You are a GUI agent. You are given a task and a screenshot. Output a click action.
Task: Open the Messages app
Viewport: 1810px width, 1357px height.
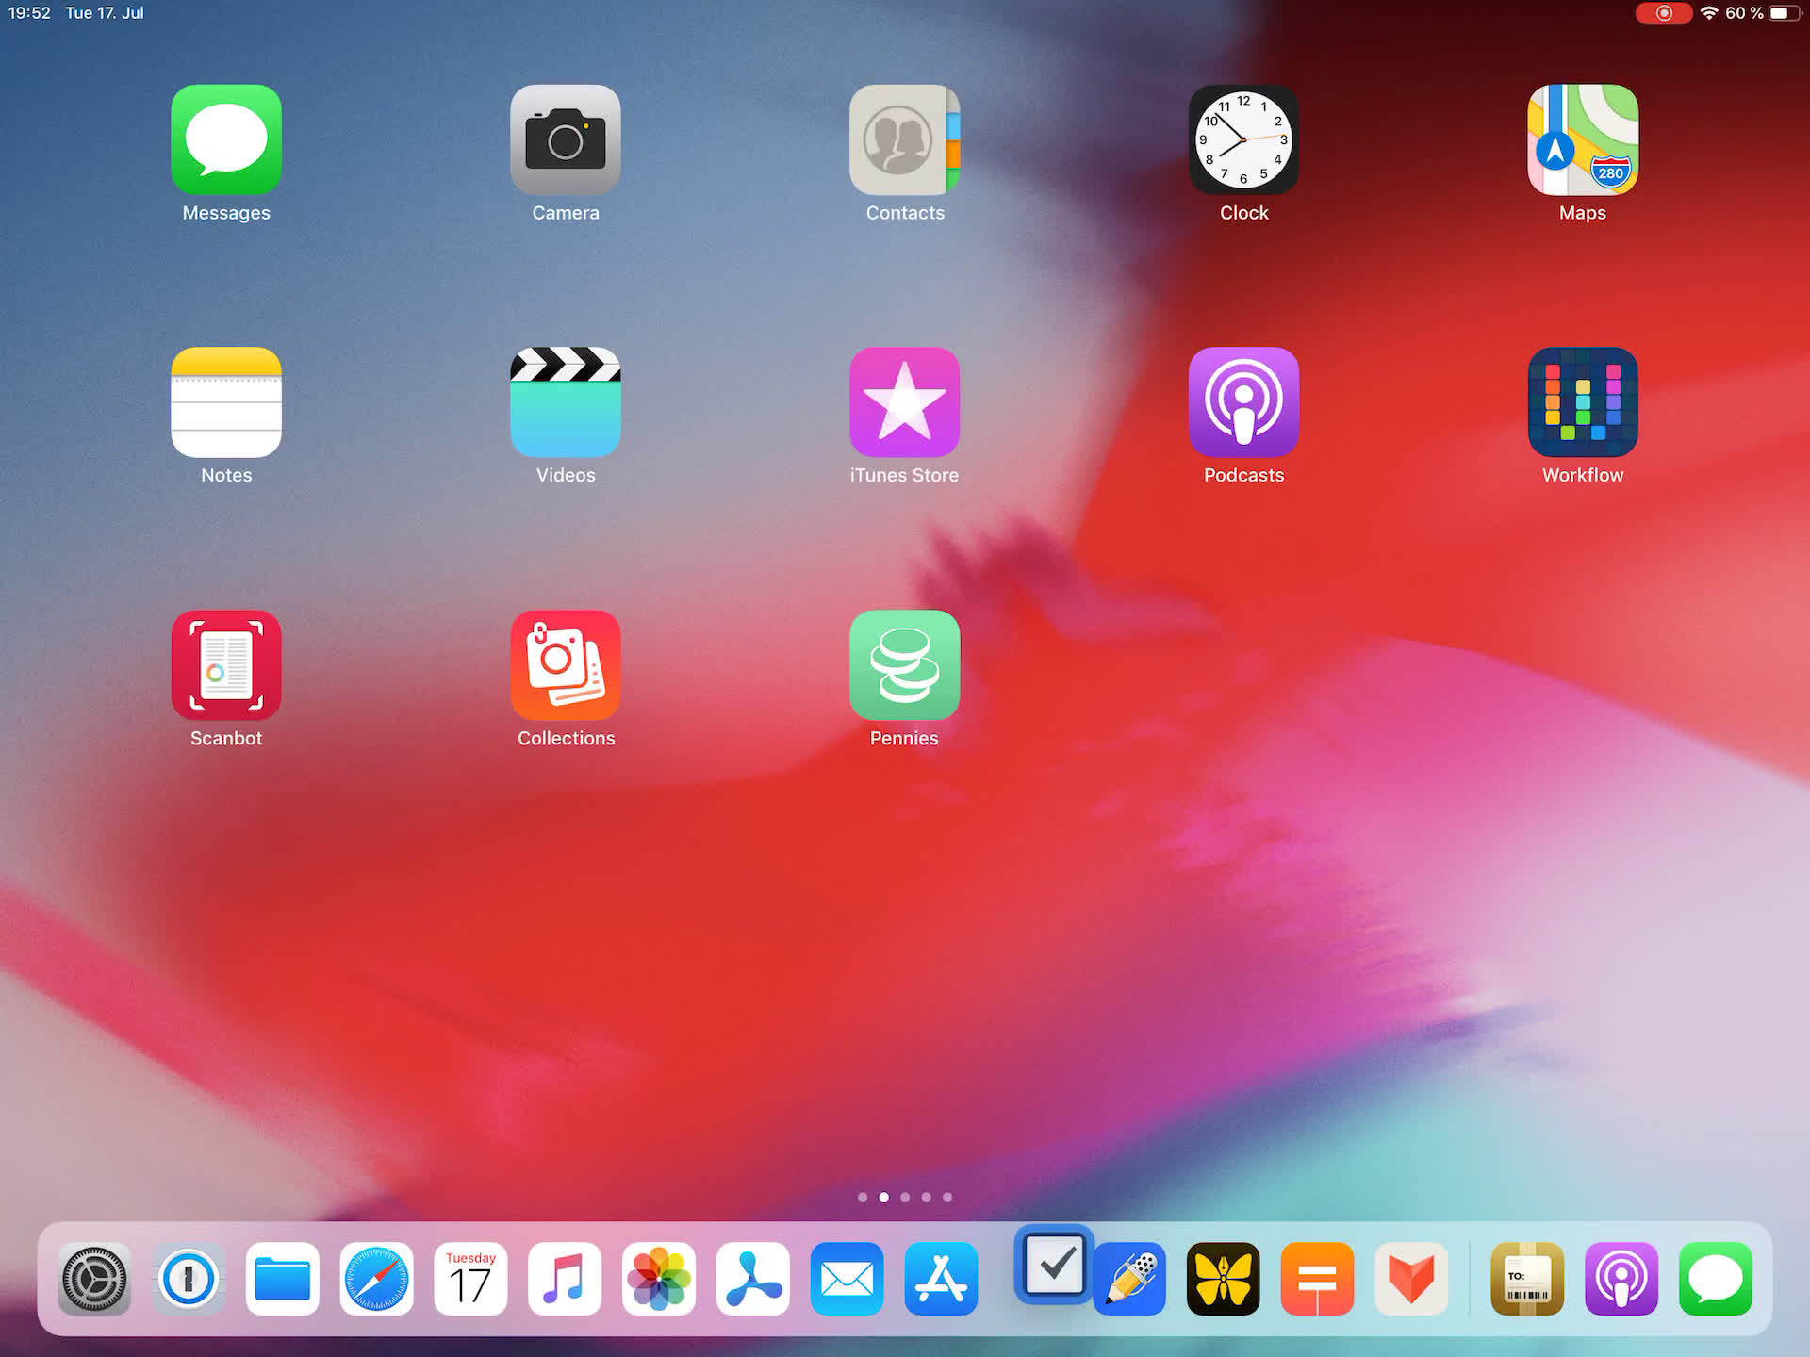[x=225, y=139]
